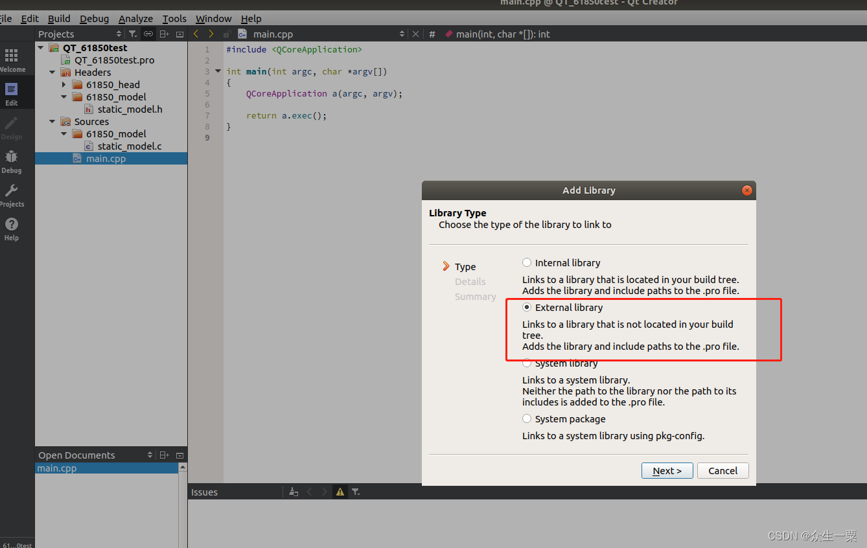Fold the main function in the editor

[218, 71]
